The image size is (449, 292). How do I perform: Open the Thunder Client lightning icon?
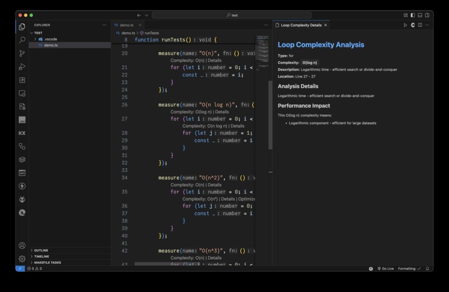click(x=22, y=186)
